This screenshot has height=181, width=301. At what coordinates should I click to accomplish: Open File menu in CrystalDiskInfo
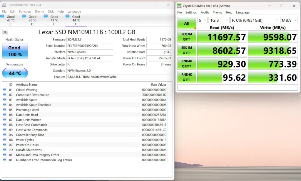[x=4, y=11]
